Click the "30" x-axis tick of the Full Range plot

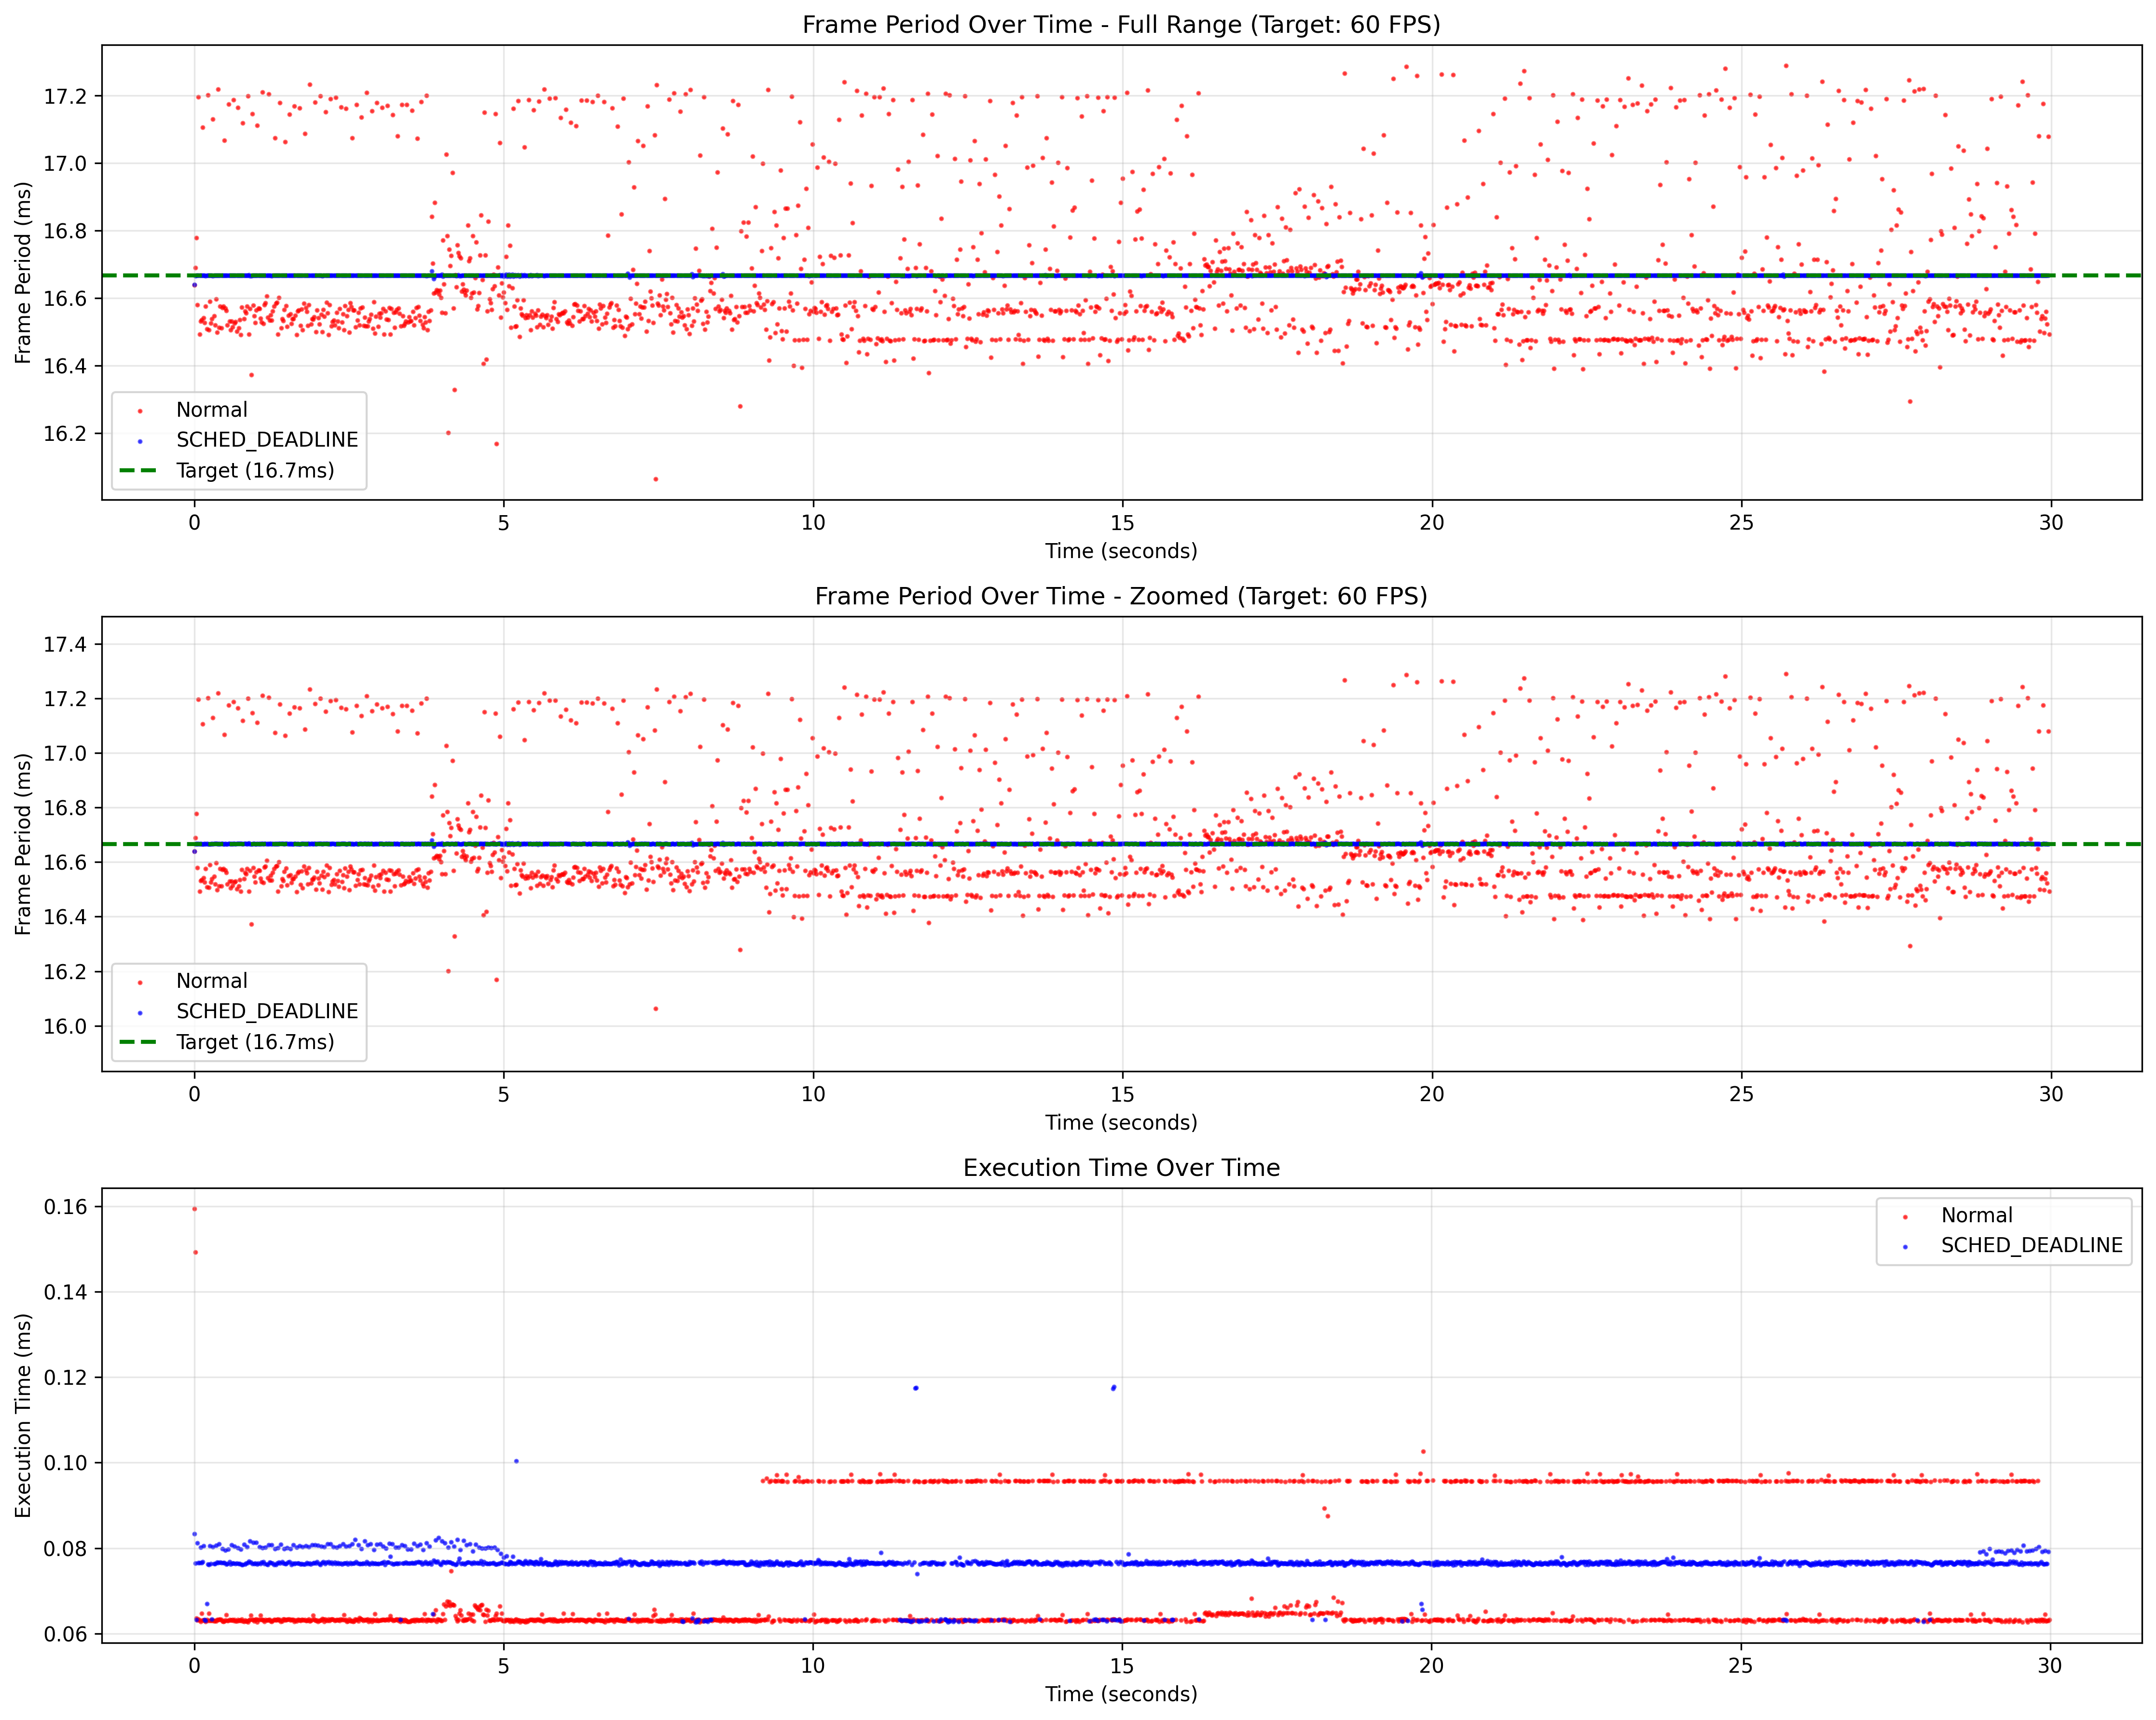coord(2051,522)
